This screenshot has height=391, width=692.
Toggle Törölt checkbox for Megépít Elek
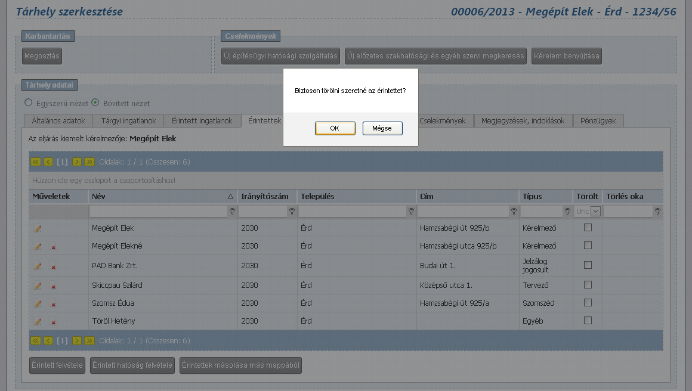click(x=588, y=228)
